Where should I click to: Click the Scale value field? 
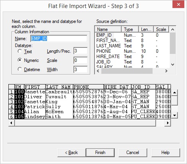pyautogui.click(x=80, y=60)
